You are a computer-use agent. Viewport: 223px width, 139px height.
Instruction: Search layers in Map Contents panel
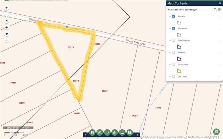pyautogui.click(x=215, y=10)
